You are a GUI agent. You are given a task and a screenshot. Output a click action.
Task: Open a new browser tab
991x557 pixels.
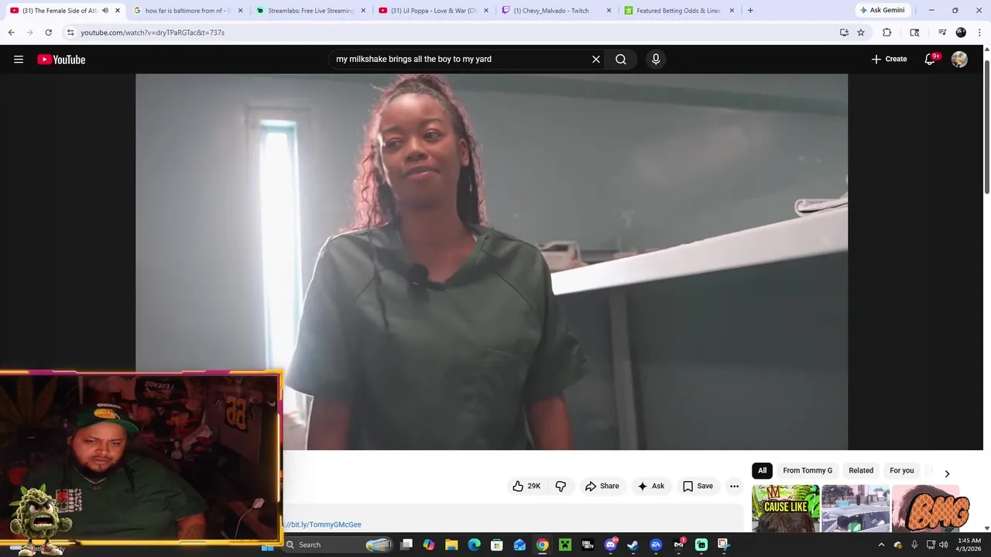pyautogui.click(x=750, y=11)
